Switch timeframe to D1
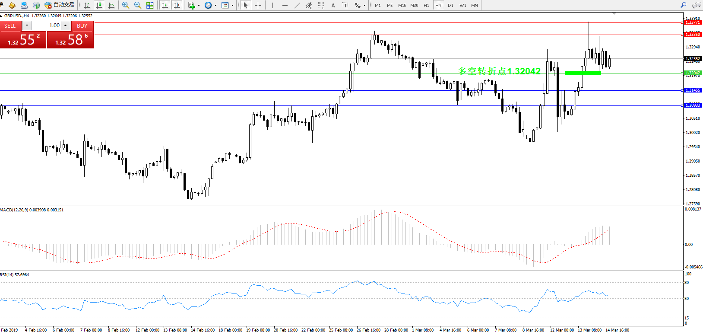Screen dimensions: 703x335 [x=450, y=5]
